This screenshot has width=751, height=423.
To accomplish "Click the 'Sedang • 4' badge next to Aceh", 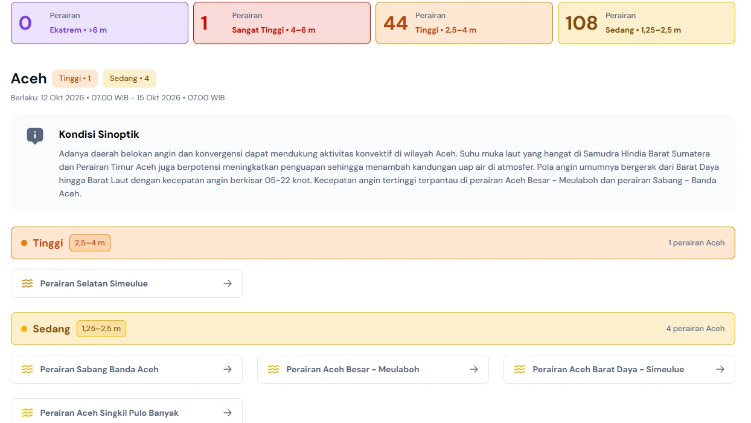I will pos(129,79).
